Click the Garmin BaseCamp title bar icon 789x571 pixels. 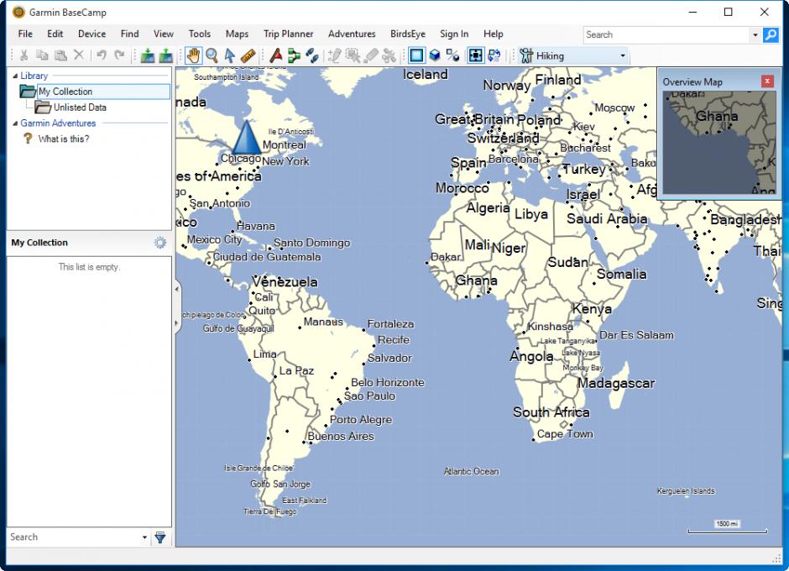pyautogui.click(x=18, y=12)
